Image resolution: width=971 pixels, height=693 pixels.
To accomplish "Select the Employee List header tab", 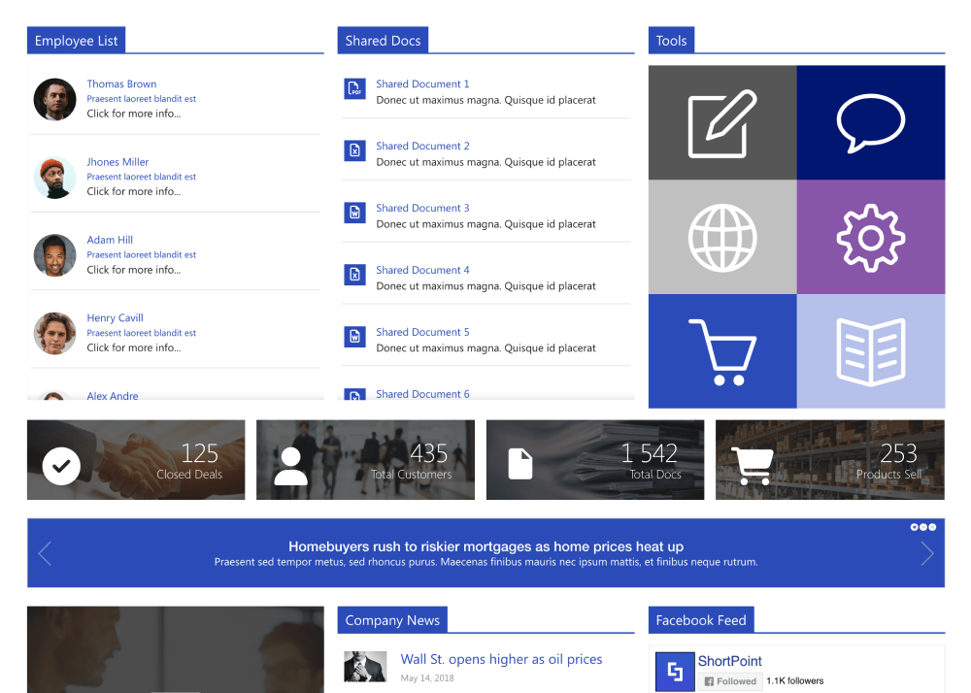I will point(76,40).
